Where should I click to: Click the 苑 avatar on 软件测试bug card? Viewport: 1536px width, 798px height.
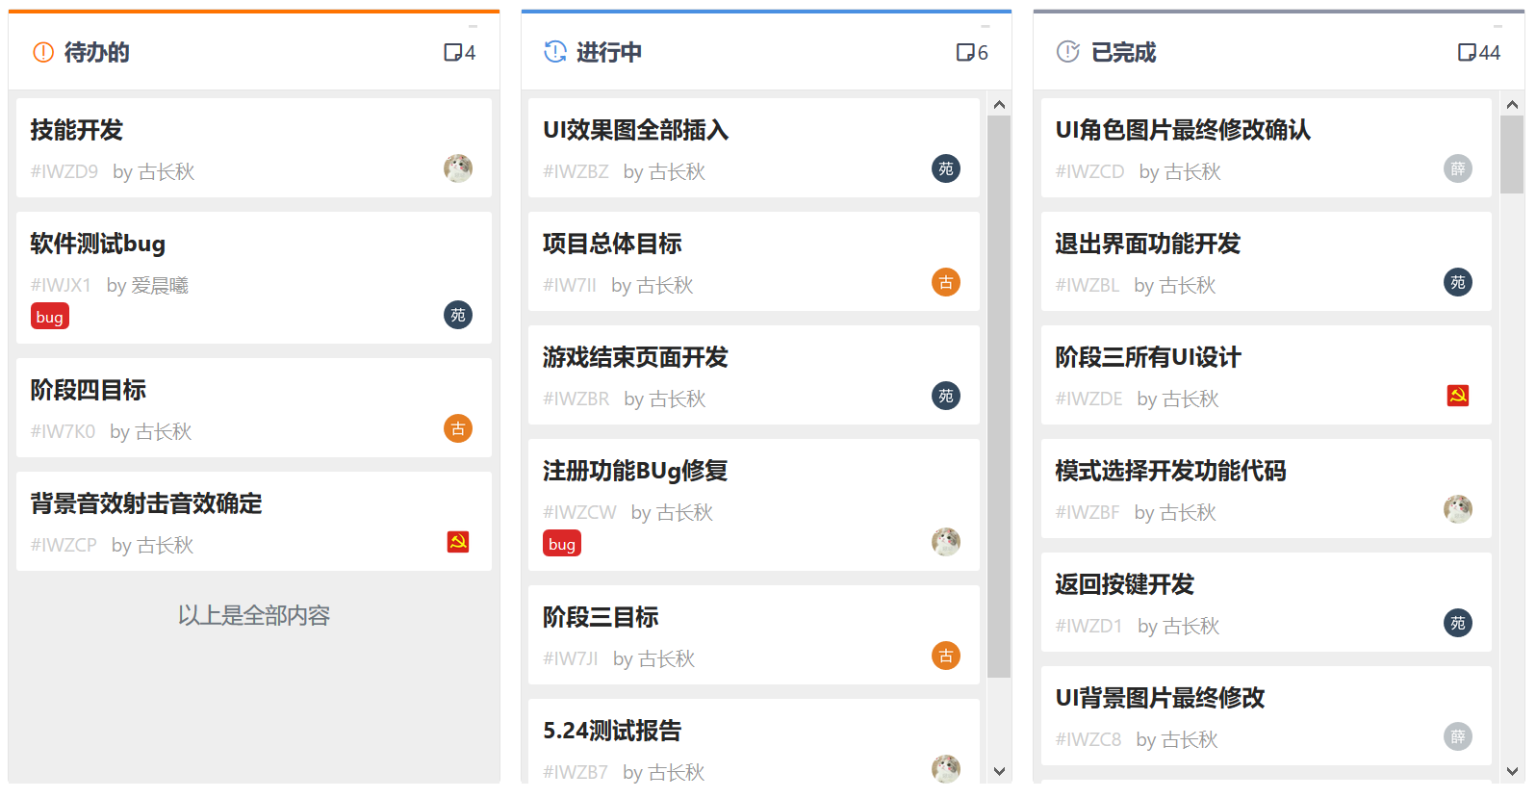click(458, 315)
